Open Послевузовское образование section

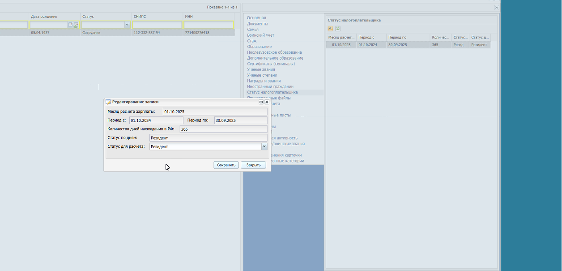(274, 52)
